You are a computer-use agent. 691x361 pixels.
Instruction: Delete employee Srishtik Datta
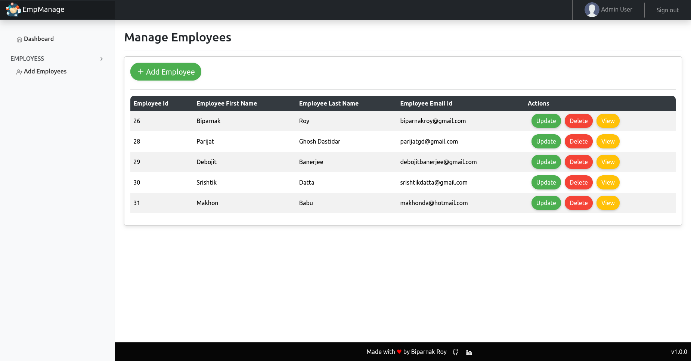coord(578,182)
